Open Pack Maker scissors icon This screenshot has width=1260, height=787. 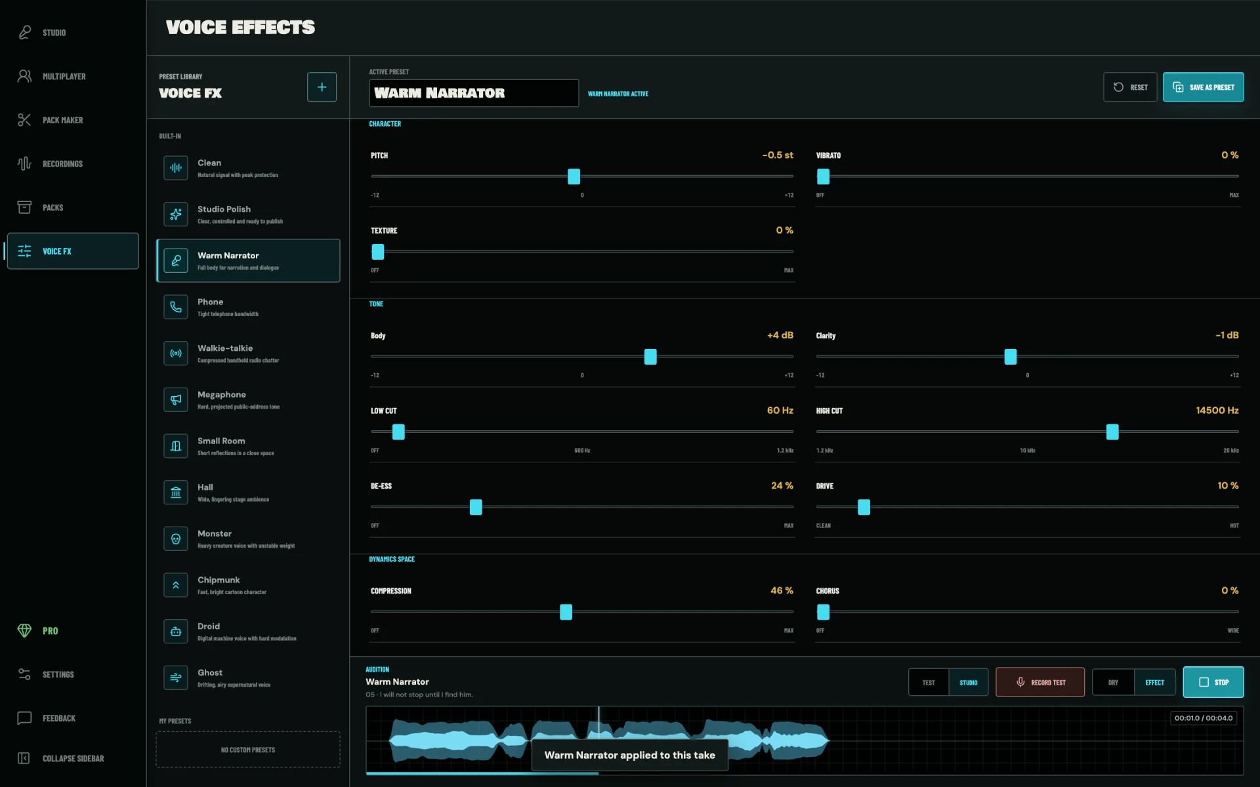point(24,120)
